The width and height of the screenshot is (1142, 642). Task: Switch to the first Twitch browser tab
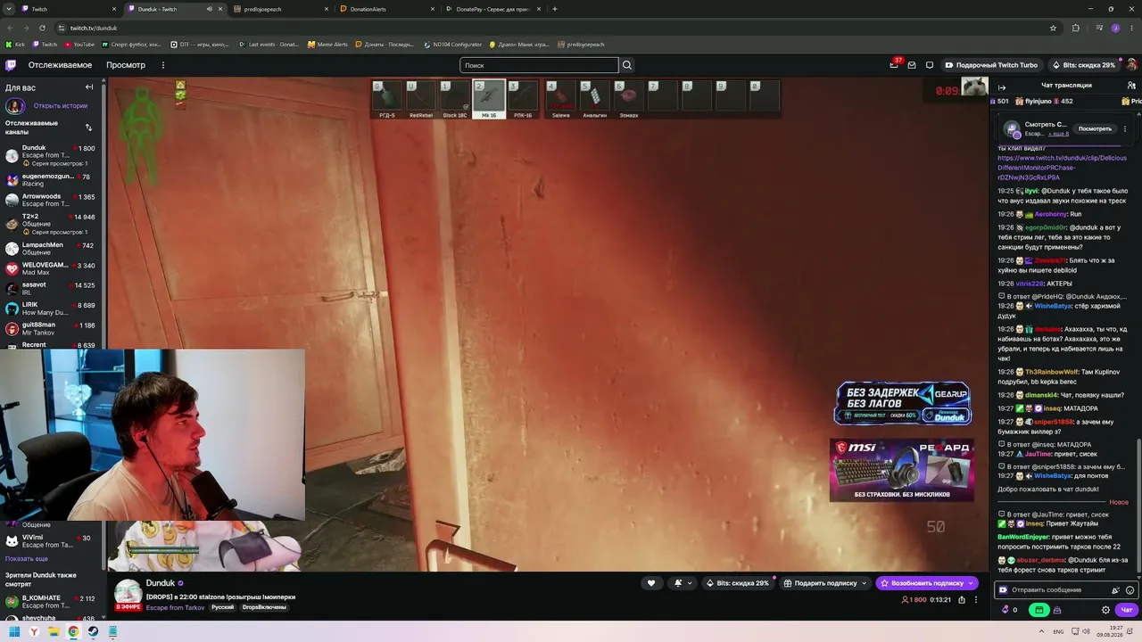68,9
